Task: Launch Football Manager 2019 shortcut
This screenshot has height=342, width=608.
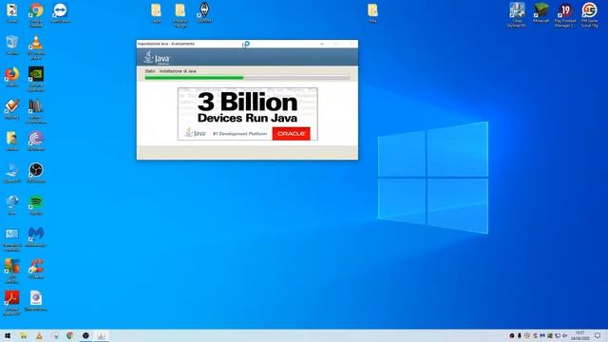Action: pyautogui.click(x=565, y=15)
